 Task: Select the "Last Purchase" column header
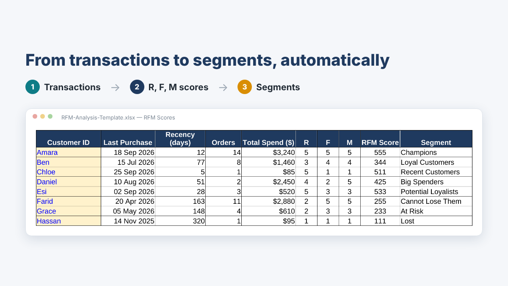click(x=128, y=139)
